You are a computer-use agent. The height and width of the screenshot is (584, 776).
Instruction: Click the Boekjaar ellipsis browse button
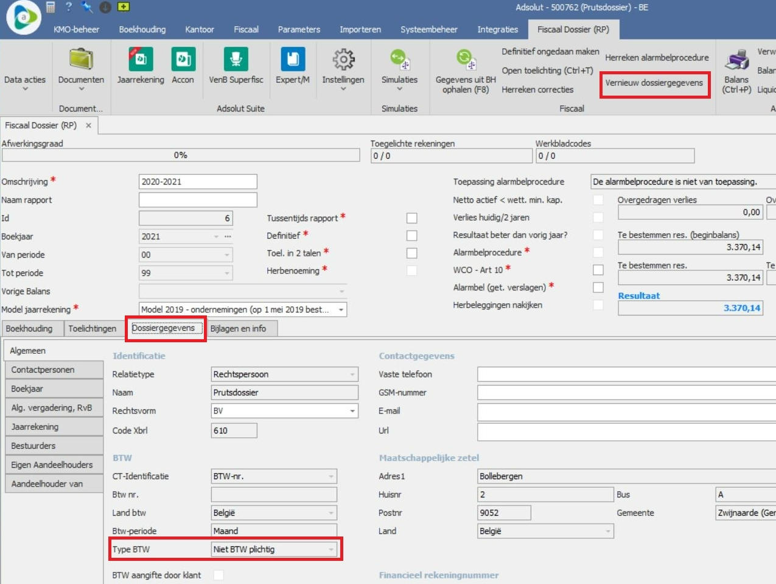coord(228,236)
